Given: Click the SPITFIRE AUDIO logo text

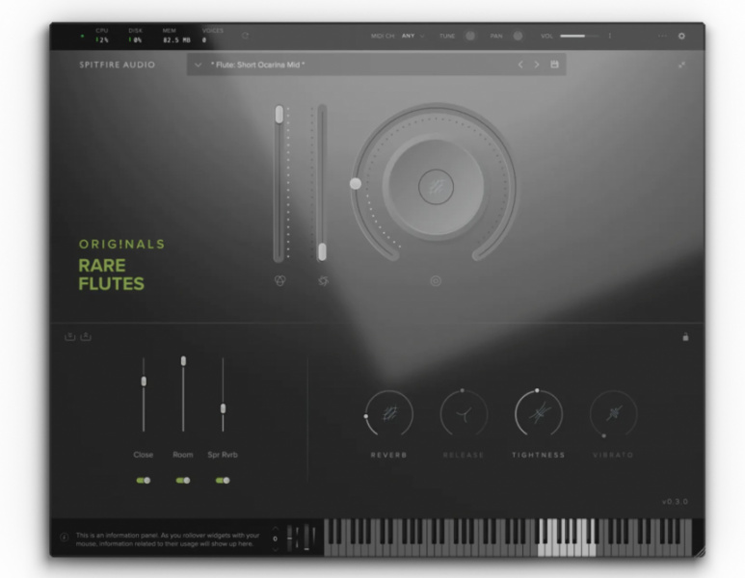Looking at the screenshot, I should click(x=117, y=65).
